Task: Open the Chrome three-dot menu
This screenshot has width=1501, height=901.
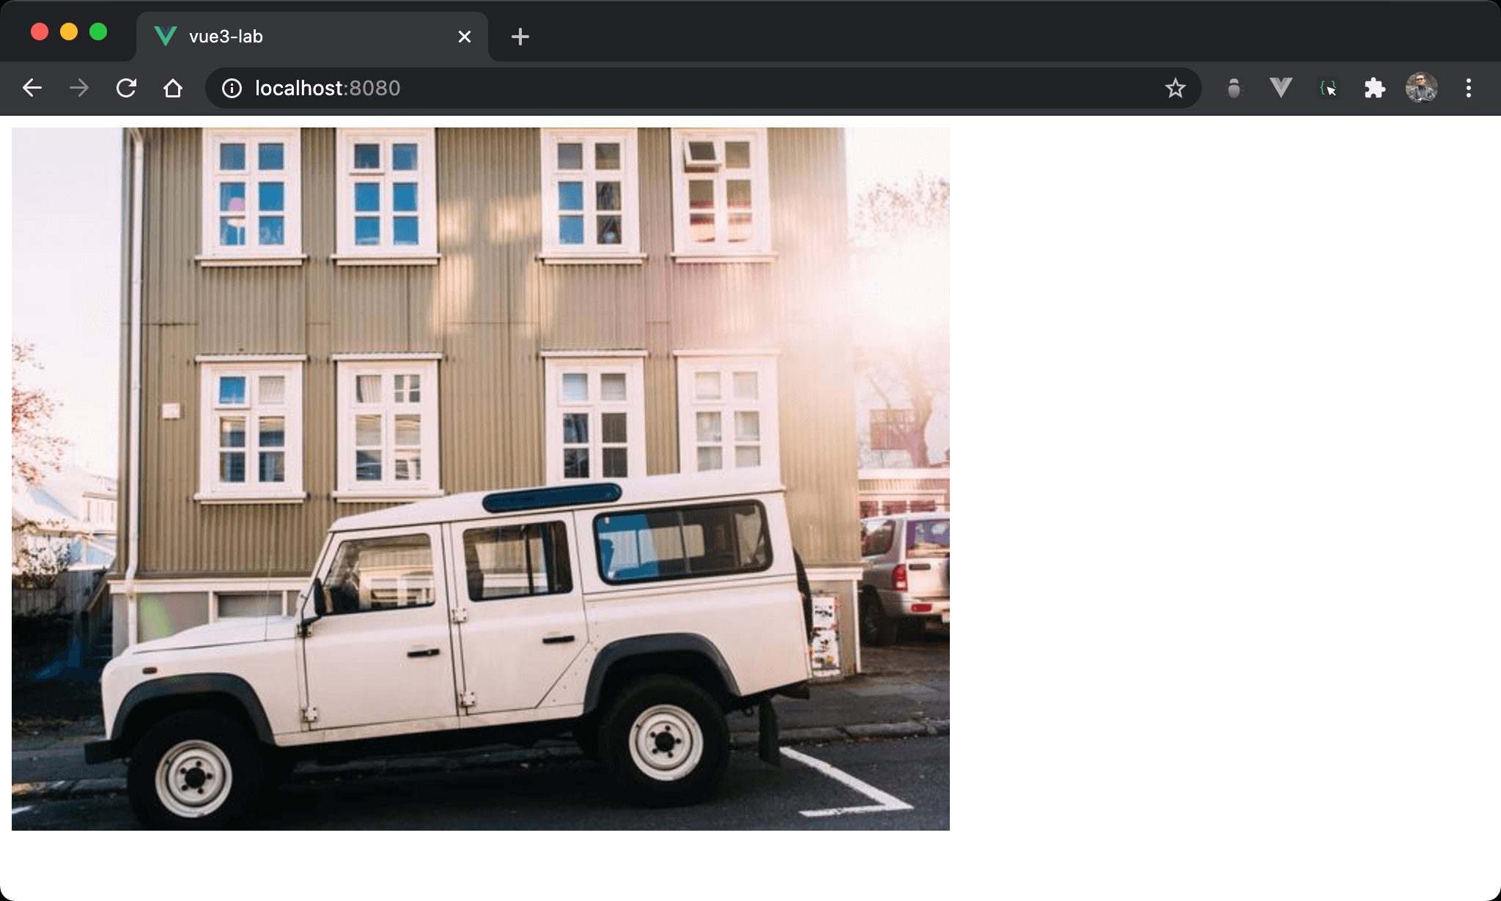Action: (1468, 89)
